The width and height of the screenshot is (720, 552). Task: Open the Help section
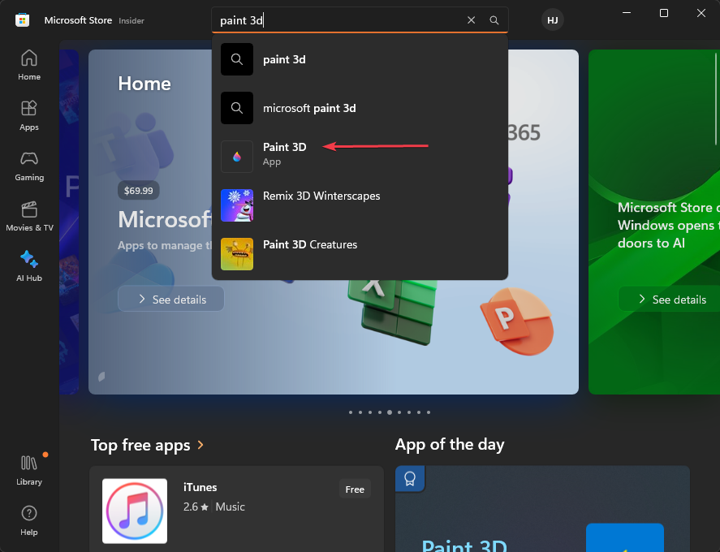coord(29,520)
